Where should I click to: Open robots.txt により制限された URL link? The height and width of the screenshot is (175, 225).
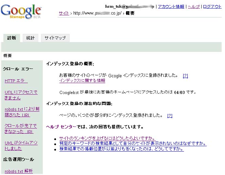[22, 112]
